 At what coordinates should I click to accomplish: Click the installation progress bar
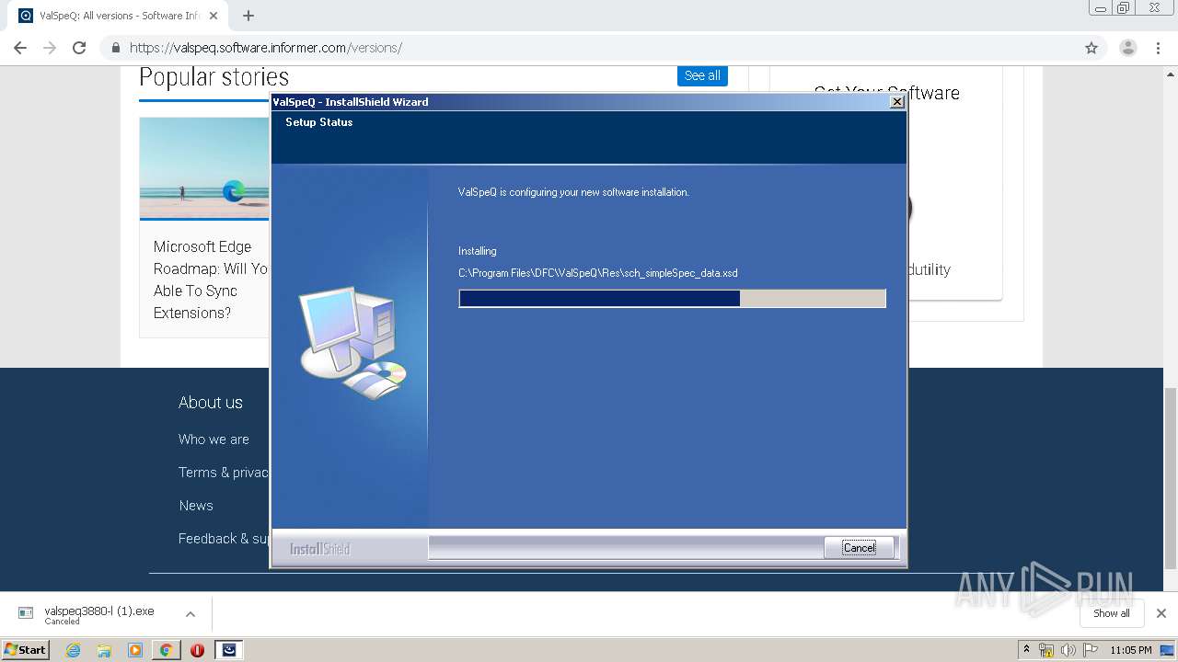pyautogui.click(x=672, y=298)
